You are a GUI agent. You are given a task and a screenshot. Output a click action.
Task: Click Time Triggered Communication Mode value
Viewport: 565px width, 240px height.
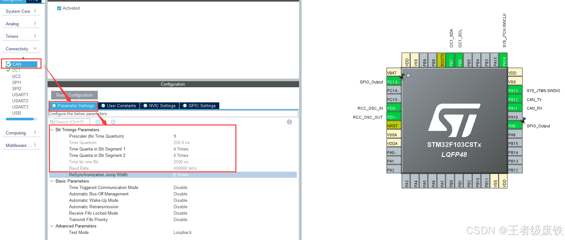click(180, 187)
